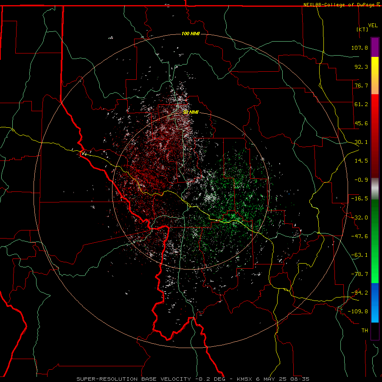
Task: Click the -16.5 velocity scale value
Action: pos(360,199)
